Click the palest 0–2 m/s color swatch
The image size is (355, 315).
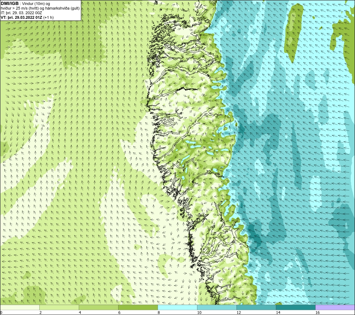pos(20,307)
